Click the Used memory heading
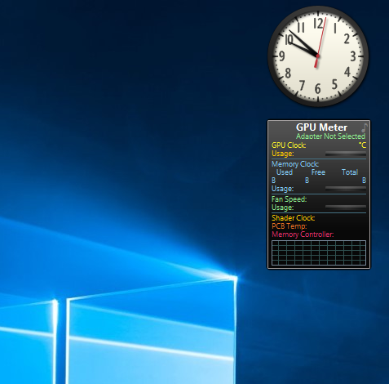The height and width of the screenshot is (384, 389). [x=285, y=172]
